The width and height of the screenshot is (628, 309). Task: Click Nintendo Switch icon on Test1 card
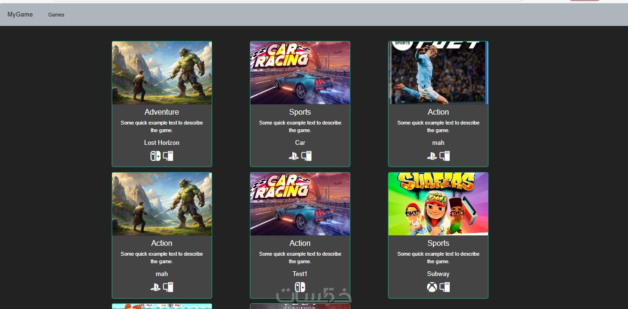300,287
